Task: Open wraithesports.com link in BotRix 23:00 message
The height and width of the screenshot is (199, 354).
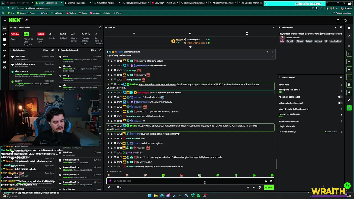Action: click(x=157, y=85)
